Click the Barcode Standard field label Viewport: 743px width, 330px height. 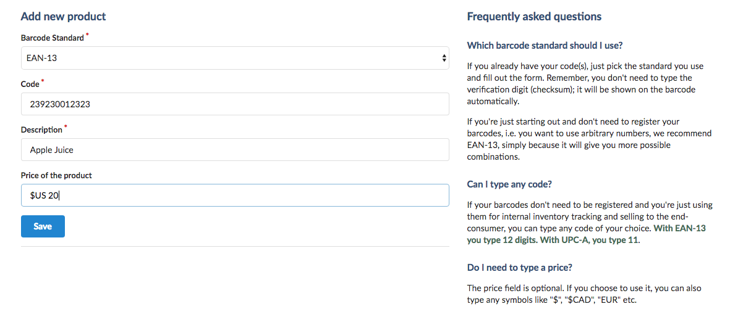click(x=52, y=38)
